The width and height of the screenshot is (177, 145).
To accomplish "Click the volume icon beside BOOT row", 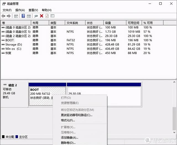I will point(3,40).
